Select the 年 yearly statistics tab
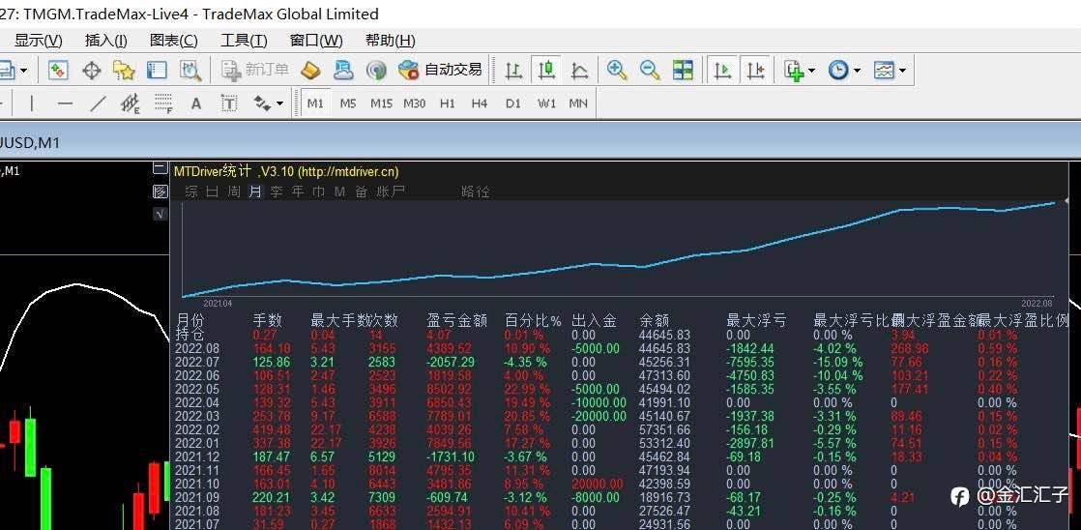1081x530 pixels. (x=298, y=191)
